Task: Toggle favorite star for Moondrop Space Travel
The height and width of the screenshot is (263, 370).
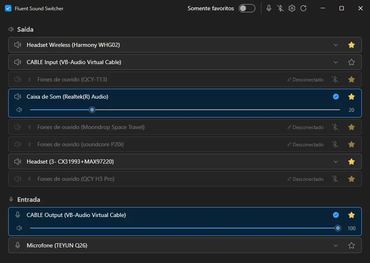Action: click(351, 127)
